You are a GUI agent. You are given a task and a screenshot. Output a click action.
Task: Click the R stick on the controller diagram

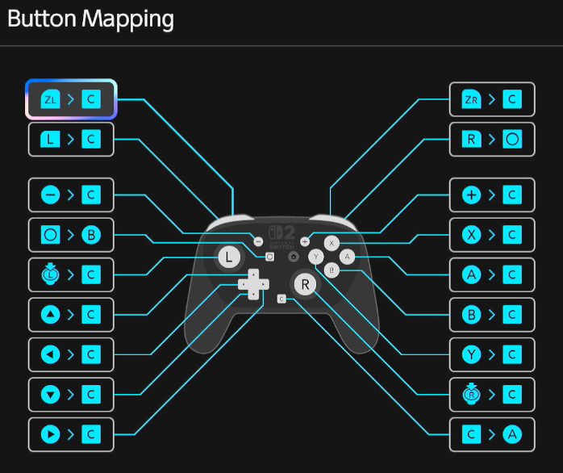305,284
